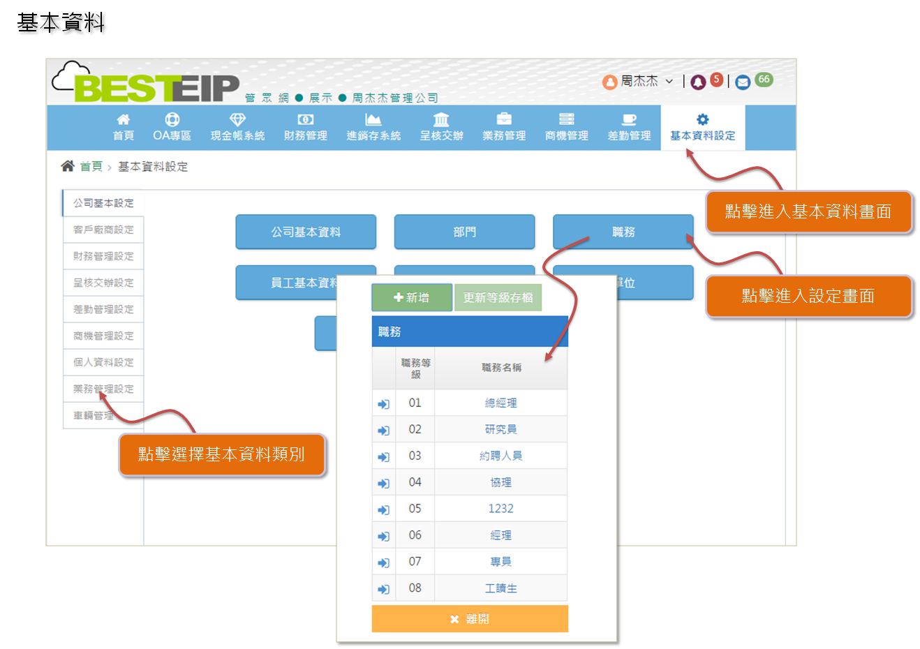Click the 部門 button
The image size is (920, 649).
pyautogui.click(x=464, y=232)
